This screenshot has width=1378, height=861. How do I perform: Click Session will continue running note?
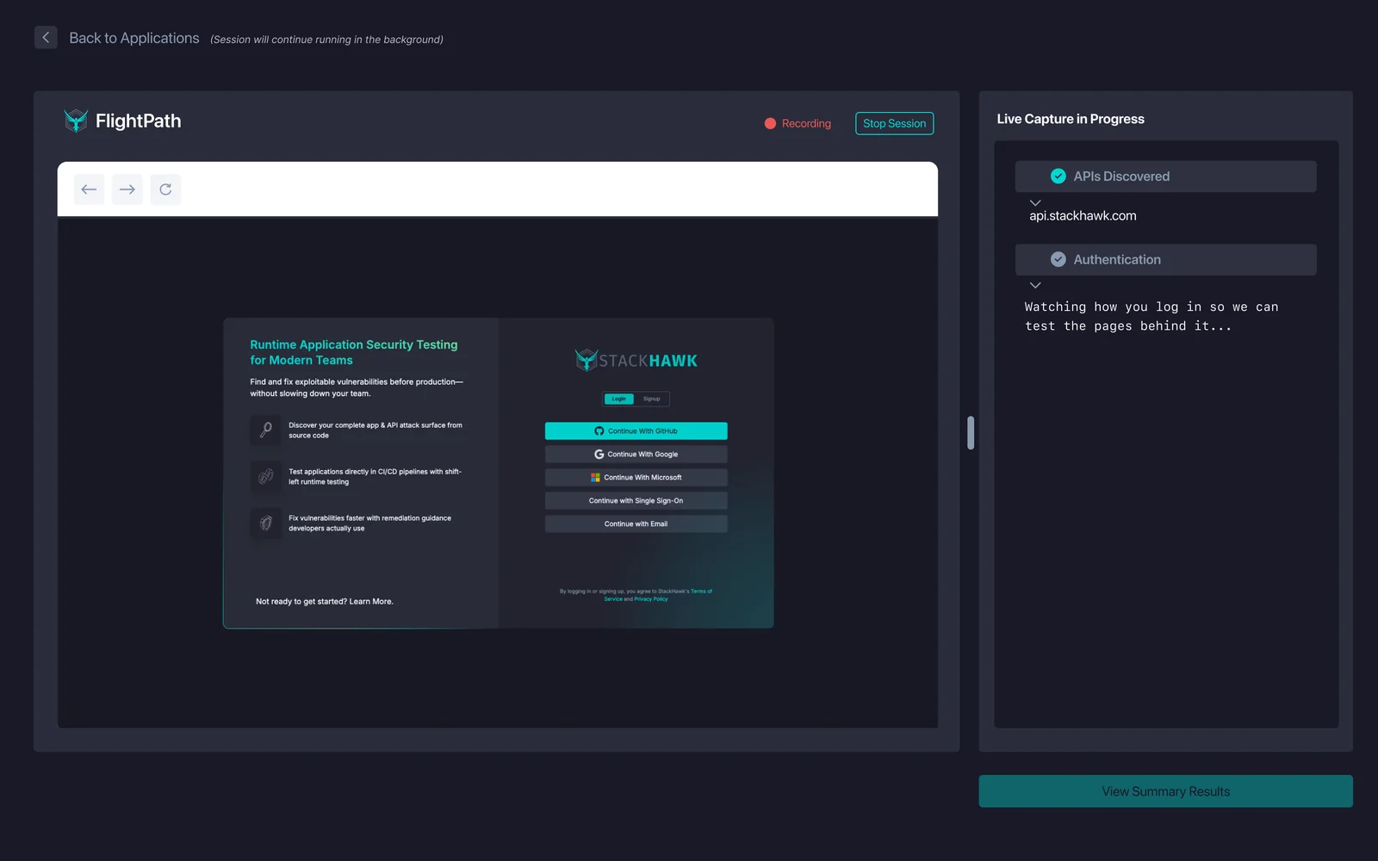click(326, 40)
